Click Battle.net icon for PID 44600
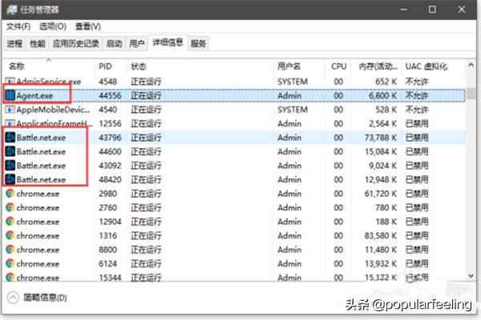This screenshot has height=320, width=481. (10, 151)
